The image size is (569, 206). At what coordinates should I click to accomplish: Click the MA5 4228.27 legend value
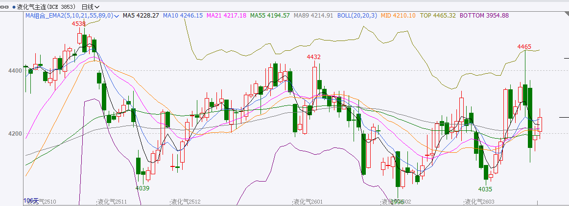pyautogui.click(x=141, y=16)
